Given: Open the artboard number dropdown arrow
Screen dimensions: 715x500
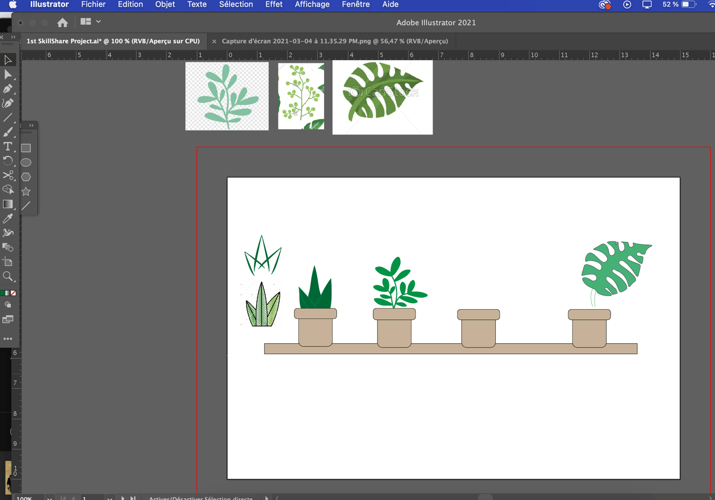Looking at the screenshot, I should [x=110, y=498].
